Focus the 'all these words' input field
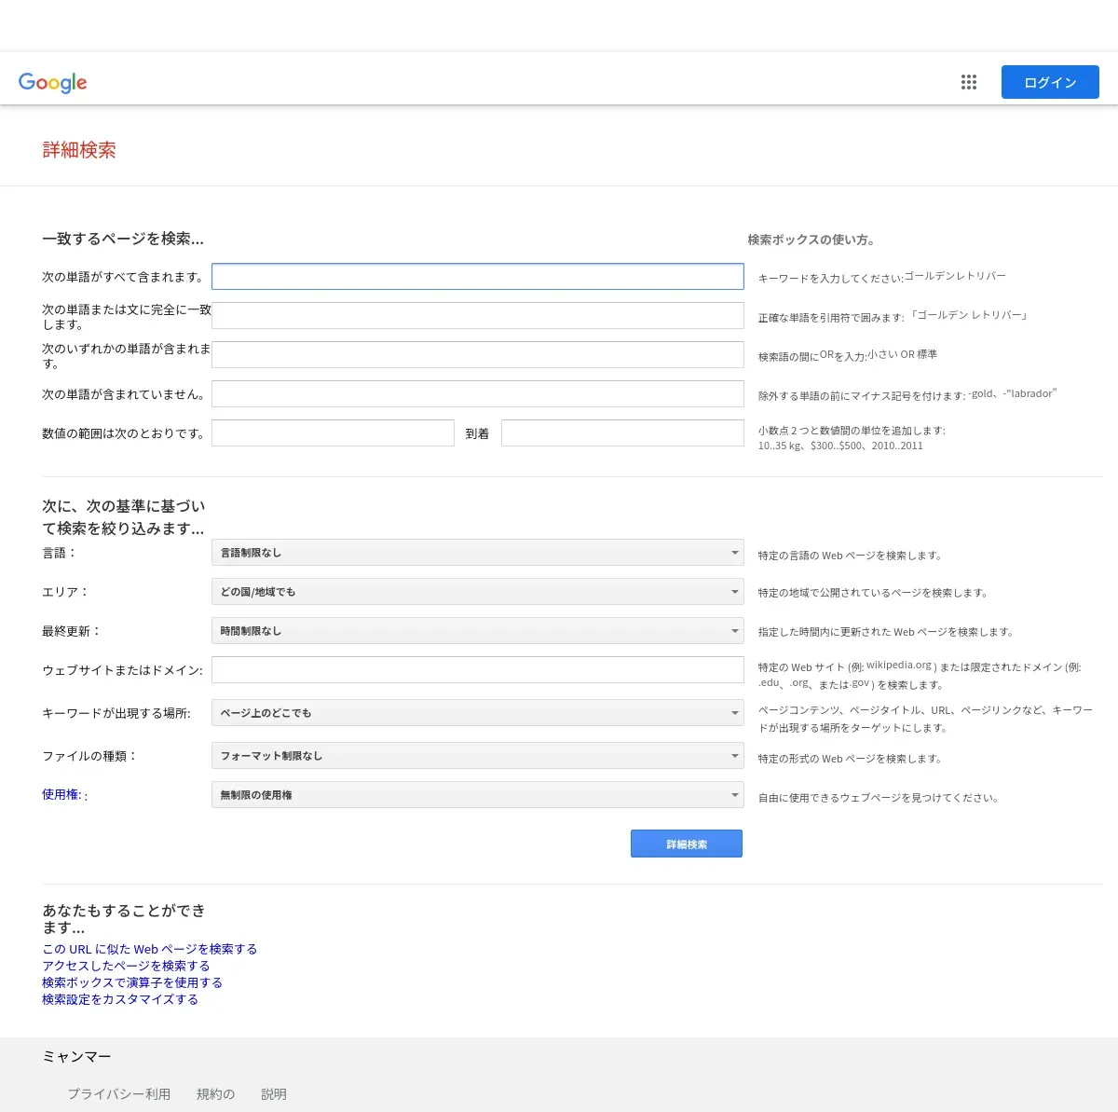The width and height of the screenshot is (1118, 1112). 477,277
